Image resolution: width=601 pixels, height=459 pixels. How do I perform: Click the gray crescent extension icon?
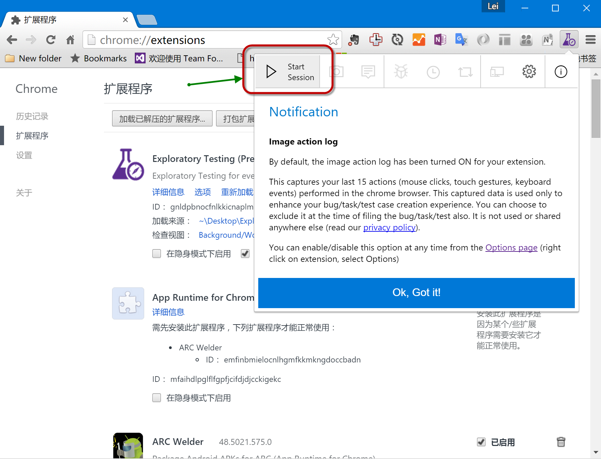click(483, 40)
